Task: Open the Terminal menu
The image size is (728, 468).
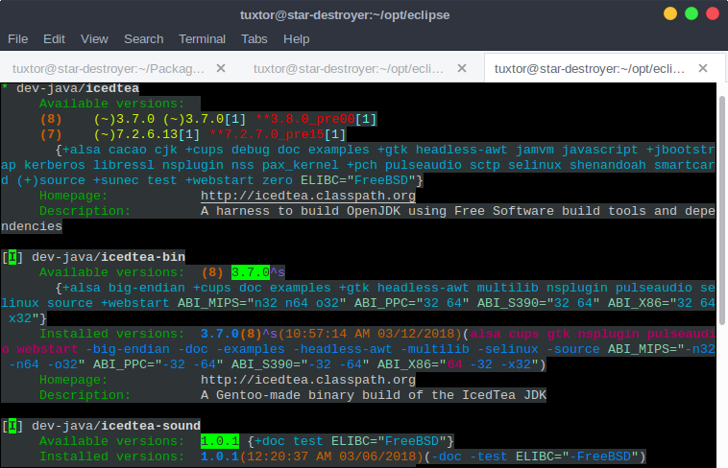Action: point(202,39)
